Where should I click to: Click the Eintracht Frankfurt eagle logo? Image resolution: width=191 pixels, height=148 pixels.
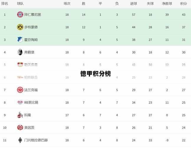click(20, 90)
